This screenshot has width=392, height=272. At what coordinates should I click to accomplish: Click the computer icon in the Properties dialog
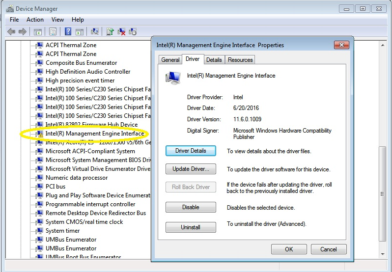(173, 78)
